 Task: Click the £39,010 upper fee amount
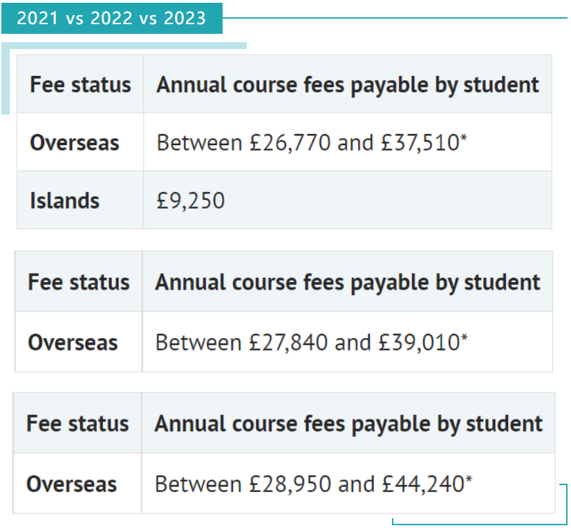tap(420, 342)
